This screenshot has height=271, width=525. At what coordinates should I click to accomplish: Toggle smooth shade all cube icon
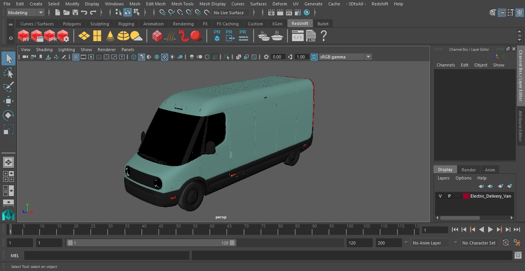click(x=141, y=57)
